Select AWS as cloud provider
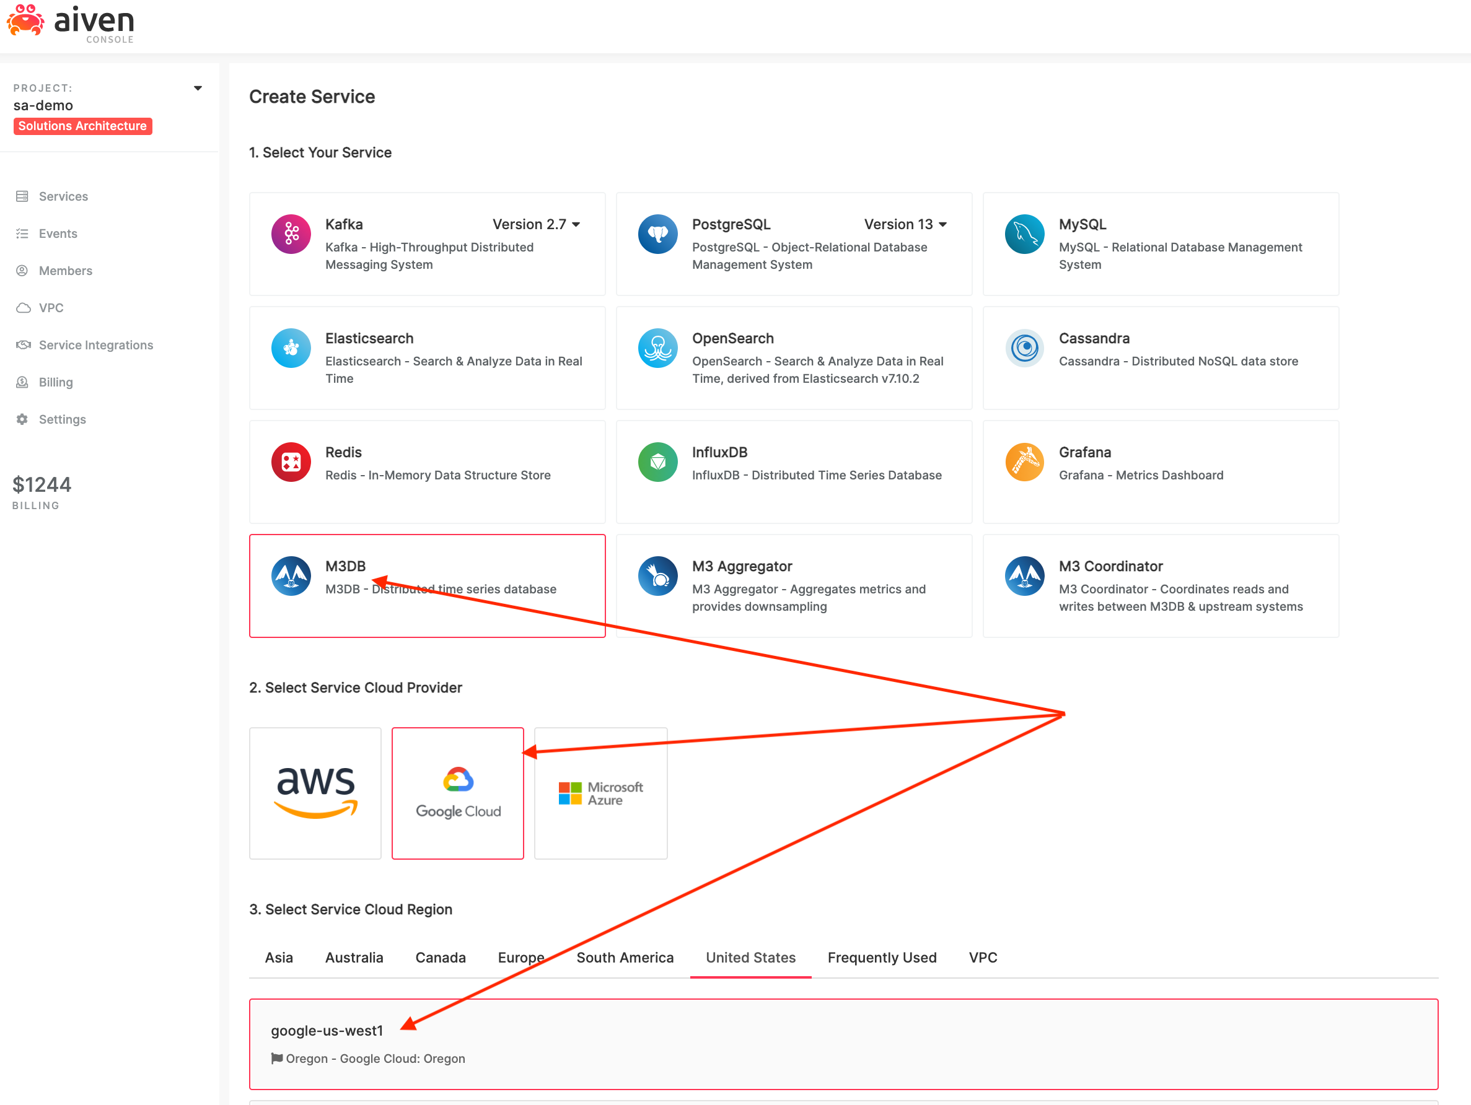 click(x=315, y=793)
